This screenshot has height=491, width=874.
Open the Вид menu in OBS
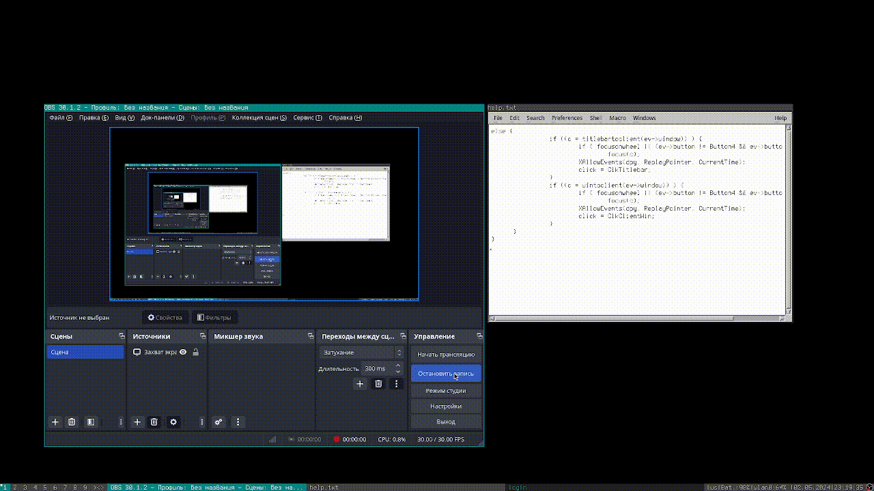tap(125, 118)
